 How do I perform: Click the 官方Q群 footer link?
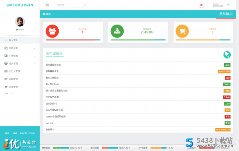coord(23,133)
